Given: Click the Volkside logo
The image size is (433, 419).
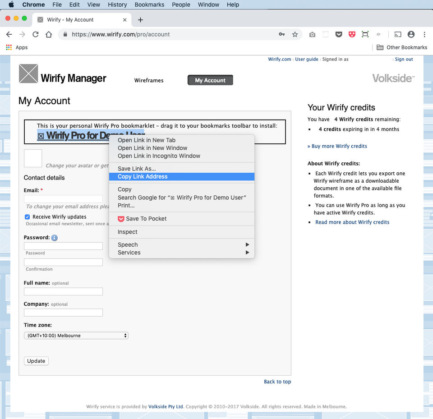Looking at the screenshot, I should (x=393, y=78).
